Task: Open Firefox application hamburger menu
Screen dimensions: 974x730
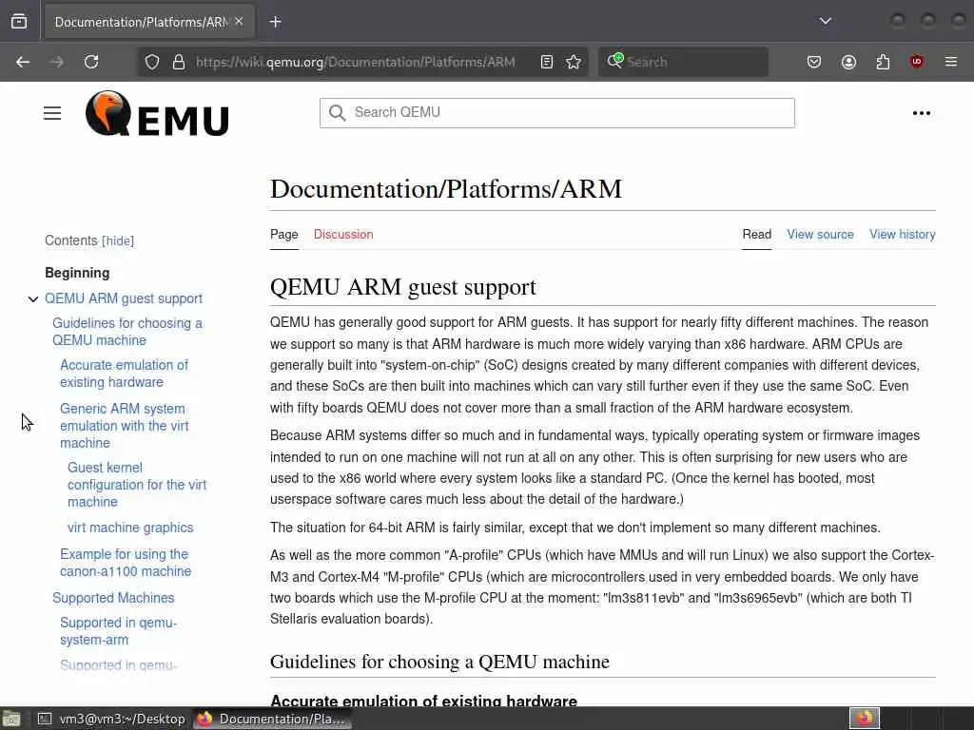Action: [x=951, y=62]
